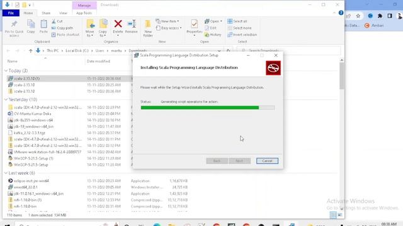Click the Cut scissors icon
Viewport: 403px width, 226px height.
(54, 21)
